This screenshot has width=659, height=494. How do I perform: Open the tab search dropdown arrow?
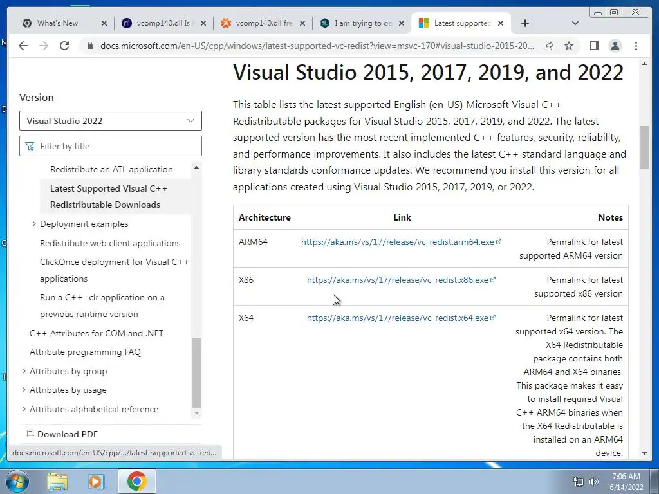pyautogui.click(x=575, y=23)
